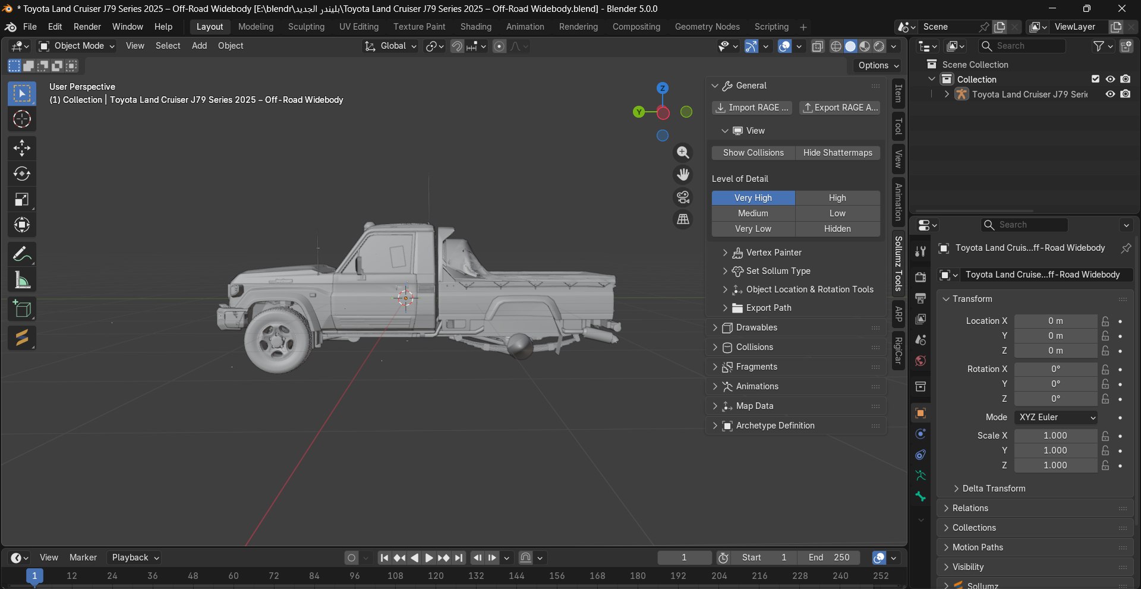Jump to the timeline start frame
Screen dimensions: 1141x589
[384, 557]
